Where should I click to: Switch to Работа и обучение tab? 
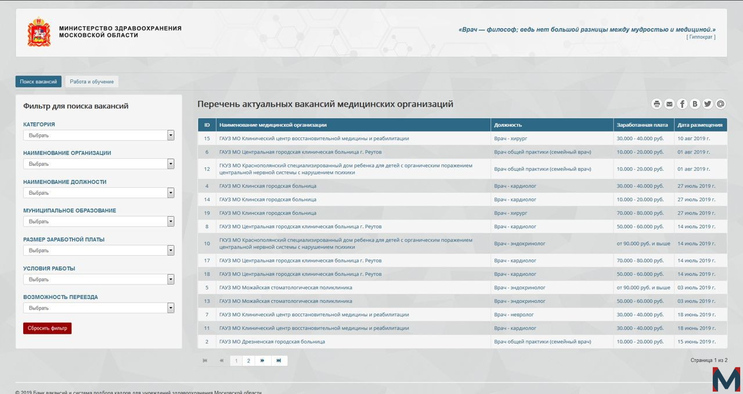(x=92, y=82)
